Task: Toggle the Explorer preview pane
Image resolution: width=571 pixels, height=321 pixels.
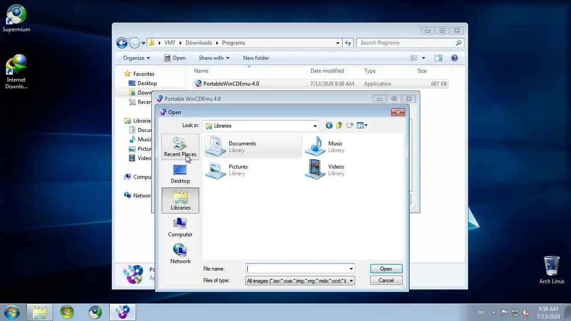Action: click(439, 58)
